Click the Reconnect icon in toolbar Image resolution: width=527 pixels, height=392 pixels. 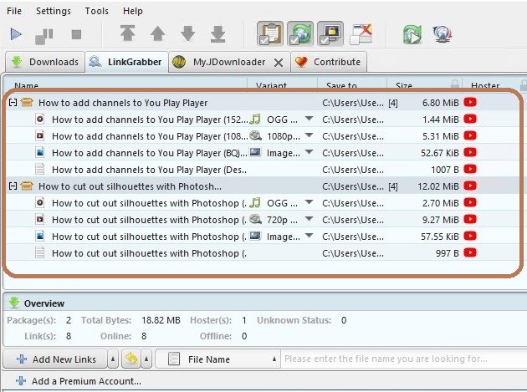pyautogui.click(x=412, y=35)
